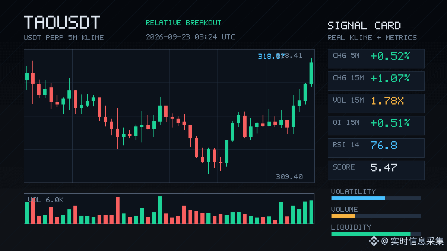Screen dimensions: 447x251
Task: Select the RELATIVE BREAKOUT signal label
Action: pyautogui.click(x=183, y=23)
